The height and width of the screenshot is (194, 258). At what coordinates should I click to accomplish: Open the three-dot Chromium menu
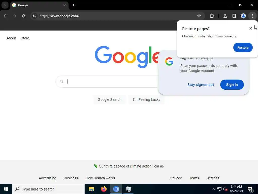pos(252,16)
